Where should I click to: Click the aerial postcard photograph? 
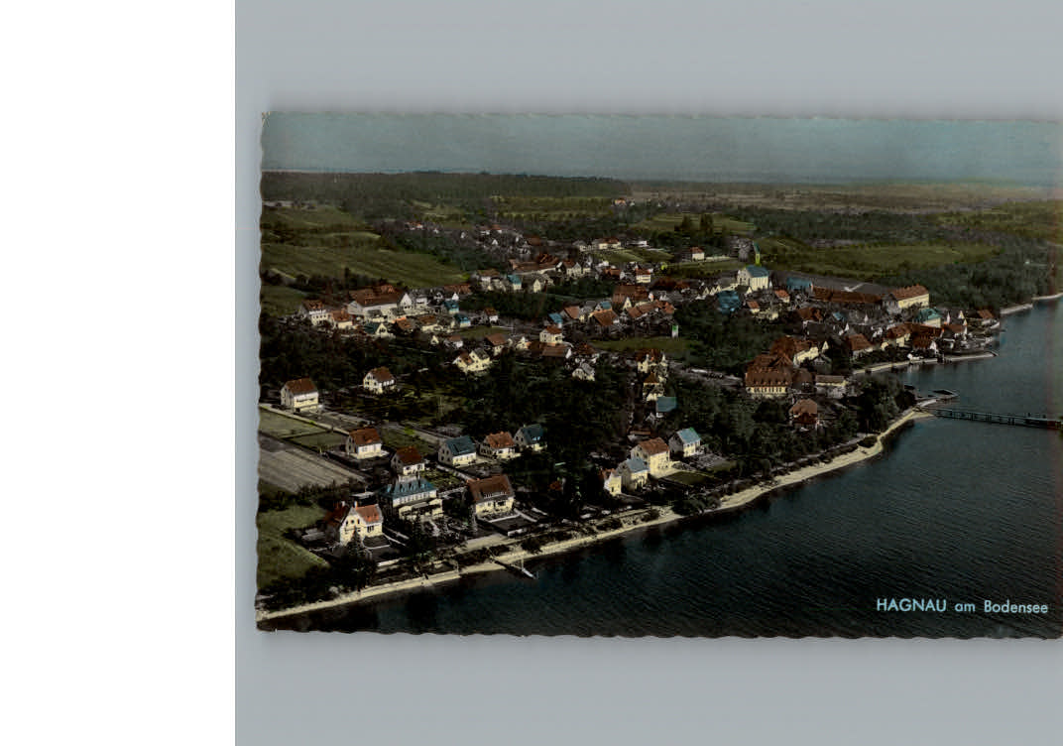659,375
